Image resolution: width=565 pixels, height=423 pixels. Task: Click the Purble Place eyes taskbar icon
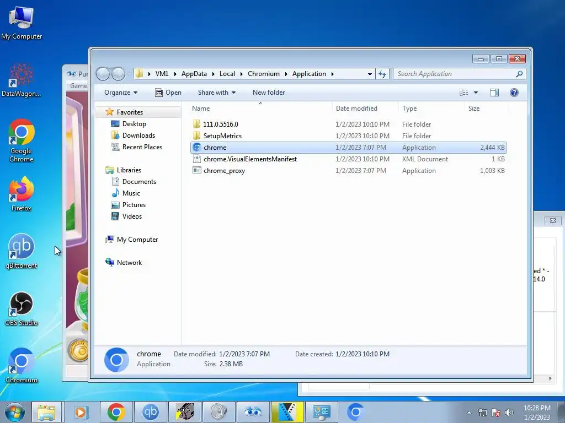[253, 412]
